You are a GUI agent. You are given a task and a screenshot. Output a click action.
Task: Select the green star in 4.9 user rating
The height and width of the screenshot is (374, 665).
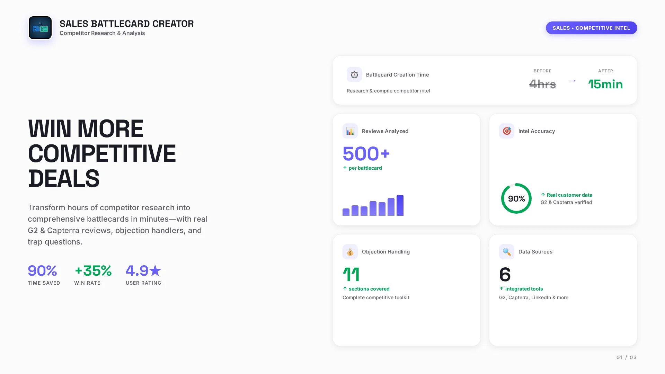click(155, 270)
